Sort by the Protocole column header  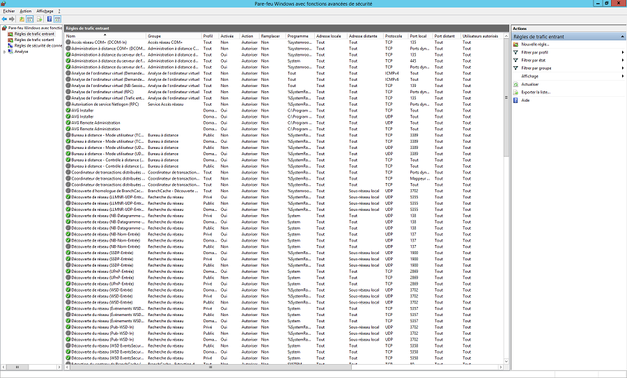(x=396, y=36)
